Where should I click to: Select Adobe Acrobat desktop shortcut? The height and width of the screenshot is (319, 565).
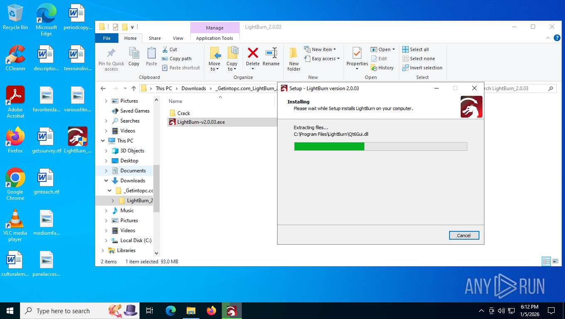pos(15,102)
